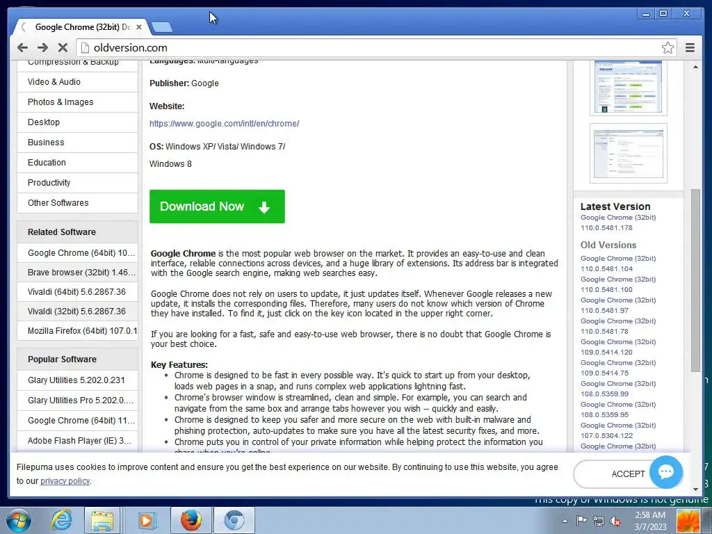Open Windows Media Player on taskbar
Image resolution: width=712 pixels, height=534 pixels.
(x=146, y=520)
